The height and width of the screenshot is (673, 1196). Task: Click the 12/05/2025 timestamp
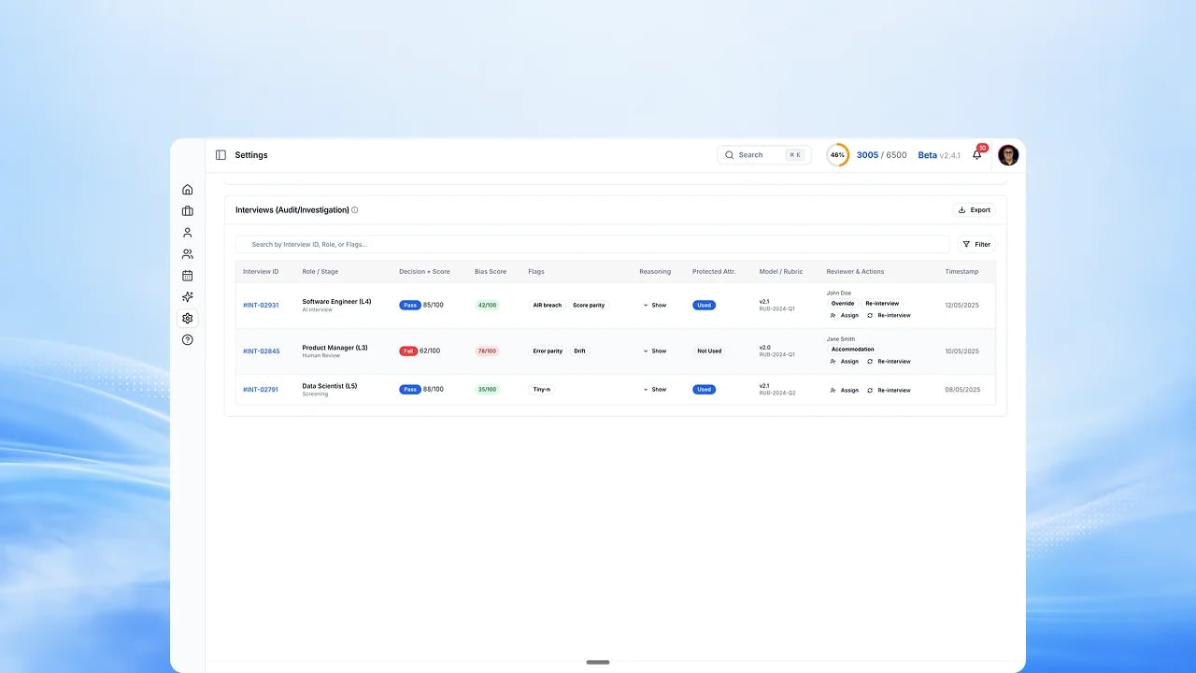pos(962,306)
